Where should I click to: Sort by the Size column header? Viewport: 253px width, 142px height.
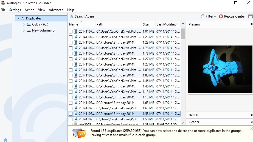point(148,24)
